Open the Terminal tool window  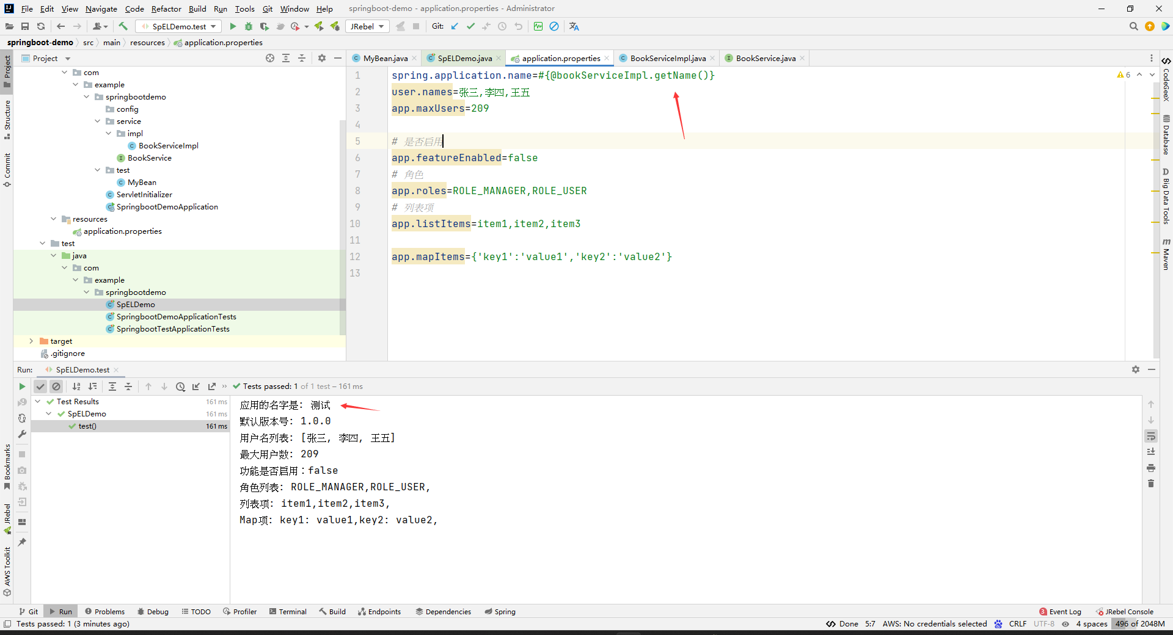click(288, 611)
